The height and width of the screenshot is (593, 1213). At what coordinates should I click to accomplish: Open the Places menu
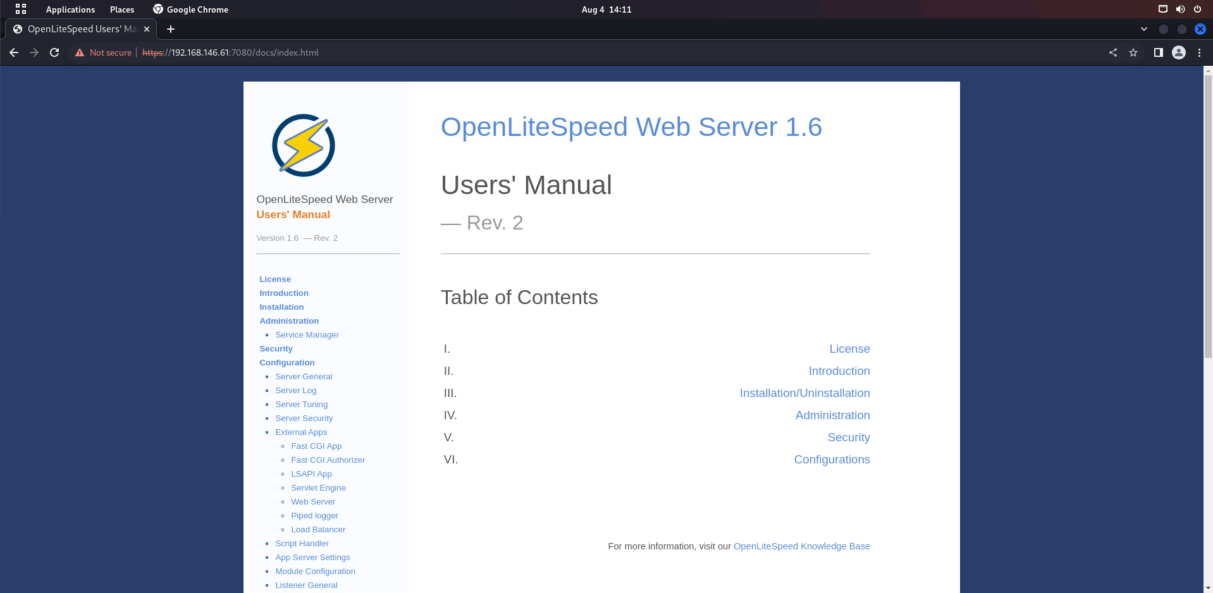(122, 9)
